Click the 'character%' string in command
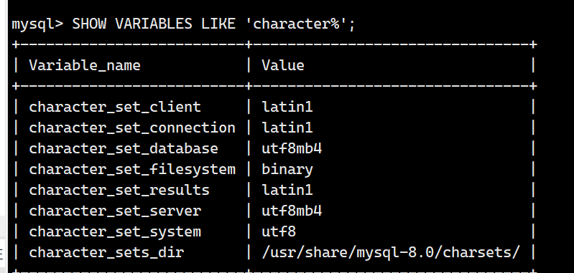Image resolution: width=574 pixels, height=273 pixels. (300, 24)
